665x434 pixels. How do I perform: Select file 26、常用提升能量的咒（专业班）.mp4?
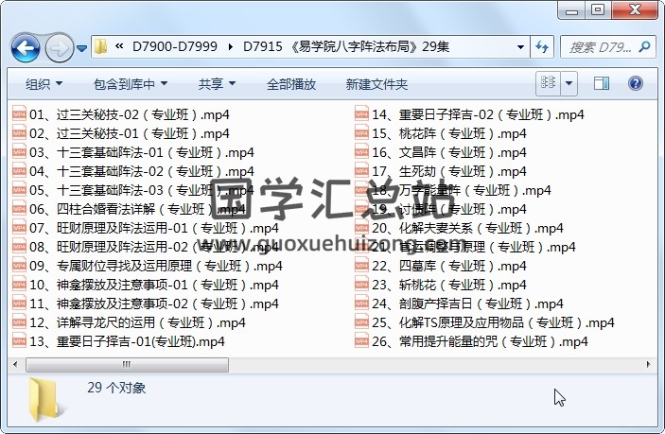pos(480,341)
